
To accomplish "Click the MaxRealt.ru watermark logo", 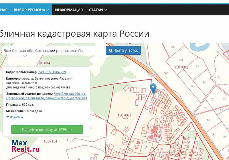I will [x=25, y=146].
